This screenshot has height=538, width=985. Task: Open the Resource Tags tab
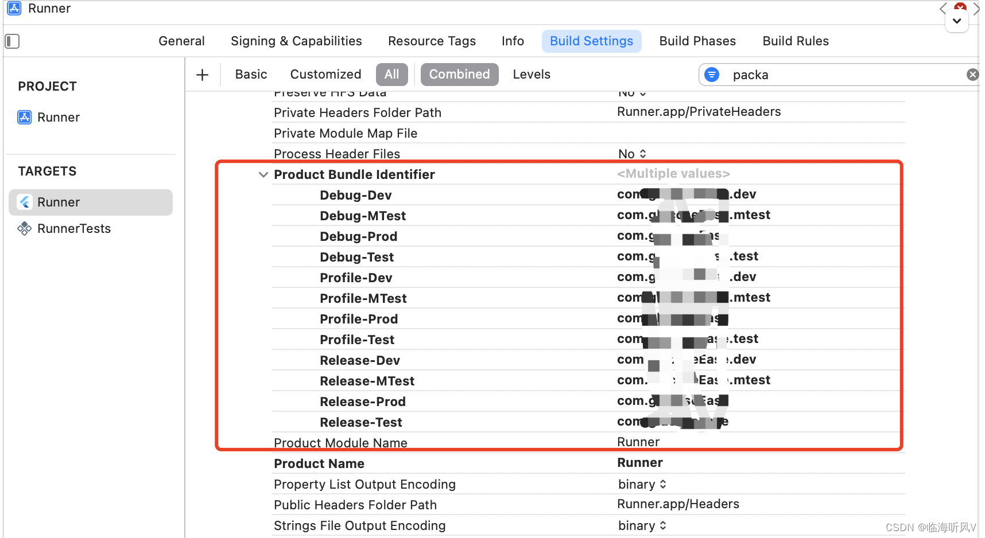pyautogui.click(x=432, y=41)
